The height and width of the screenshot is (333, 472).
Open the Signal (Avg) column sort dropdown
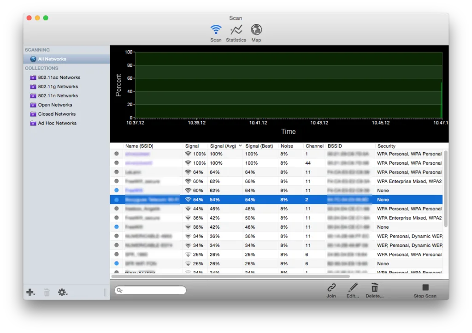pyautogui.click(x=241, y=146)
